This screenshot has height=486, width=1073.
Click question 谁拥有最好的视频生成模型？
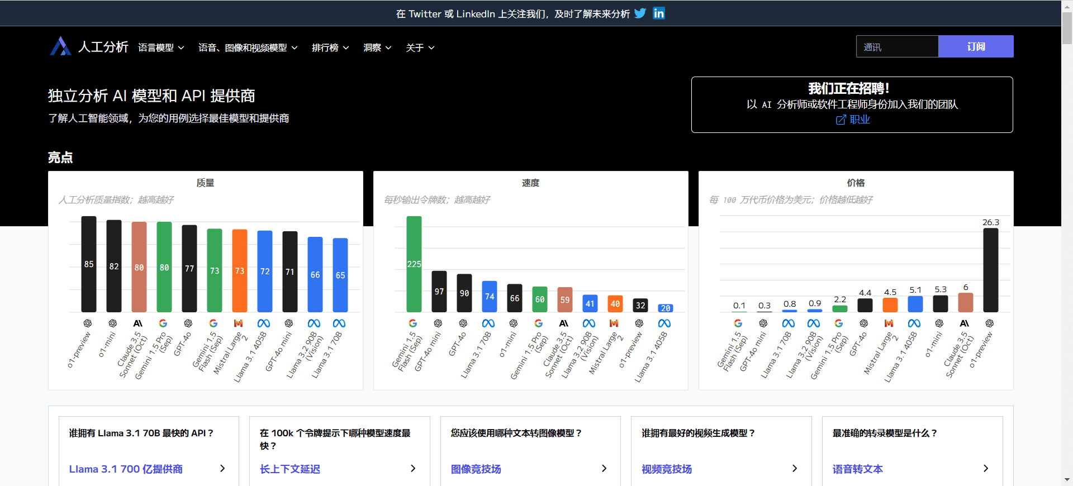[x=698, y=433]
